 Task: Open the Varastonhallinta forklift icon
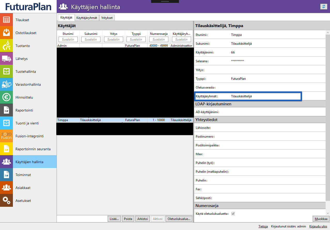(6, 84)
